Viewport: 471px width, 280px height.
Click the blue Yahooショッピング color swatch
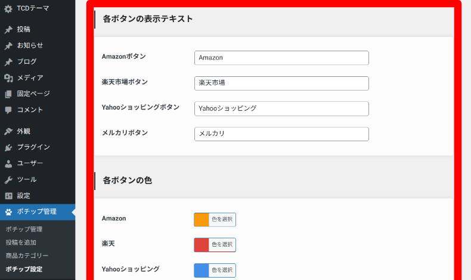tap(202, 270)
